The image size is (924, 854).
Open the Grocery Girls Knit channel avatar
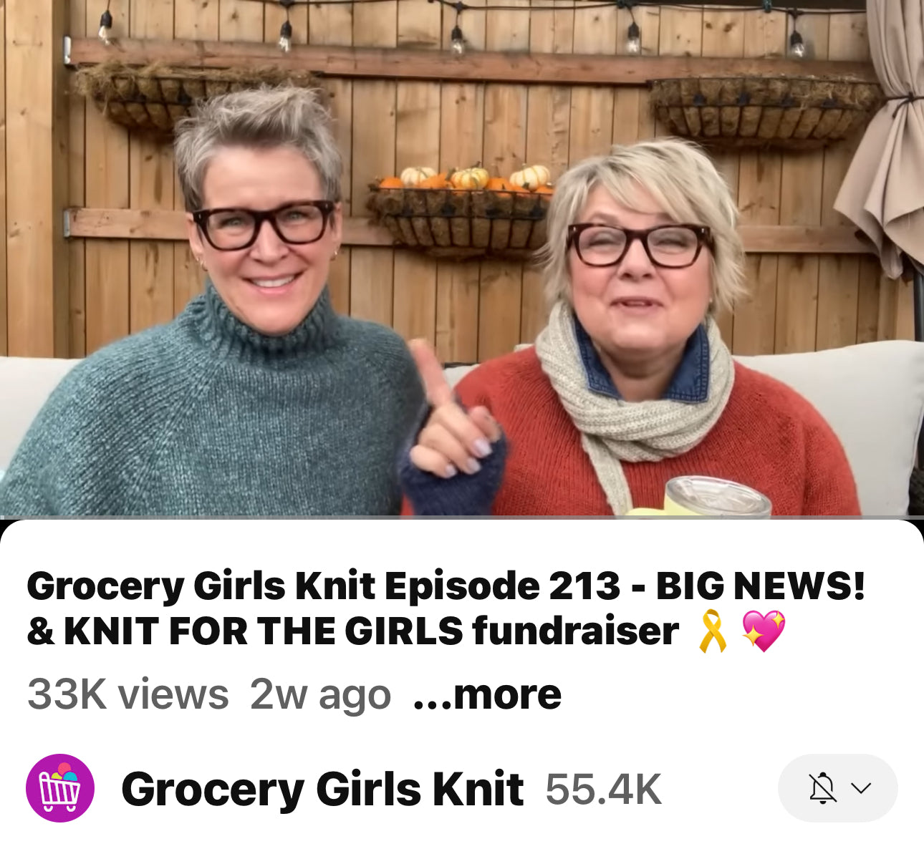[60, 788]
